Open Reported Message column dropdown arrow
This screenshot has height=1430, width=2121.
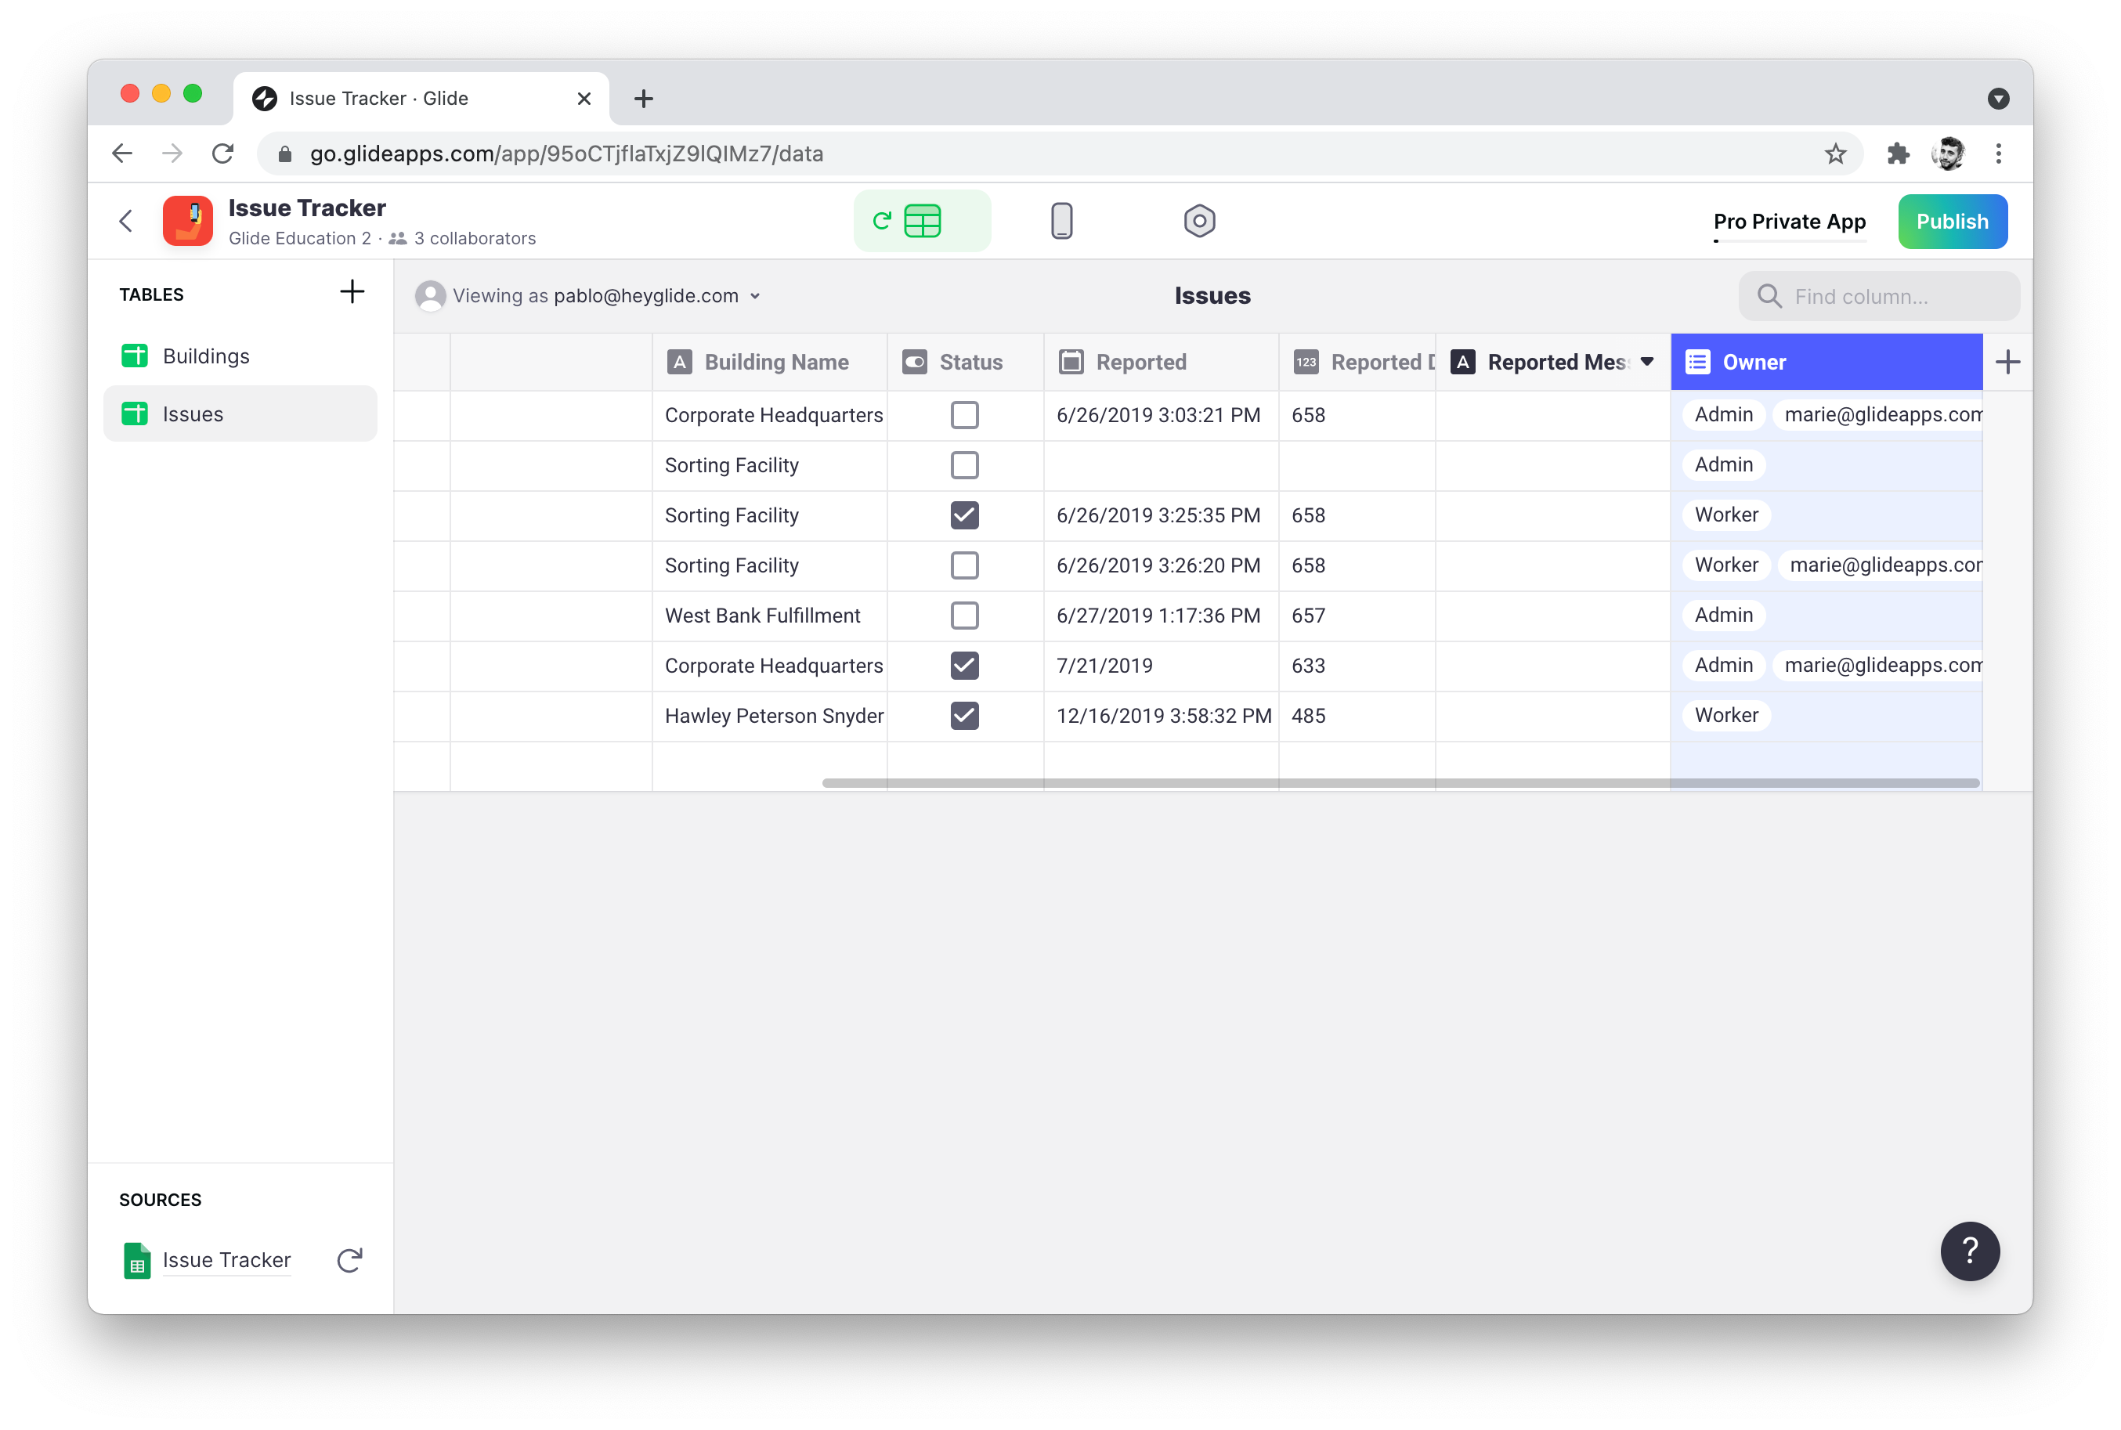pyautogui.click(x=1646, y=362)
